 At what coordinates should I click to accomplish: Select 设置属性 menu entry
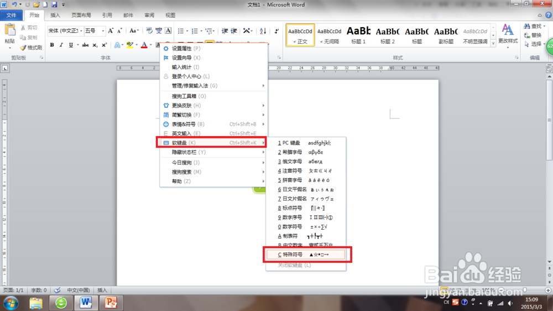coord(213,48)
